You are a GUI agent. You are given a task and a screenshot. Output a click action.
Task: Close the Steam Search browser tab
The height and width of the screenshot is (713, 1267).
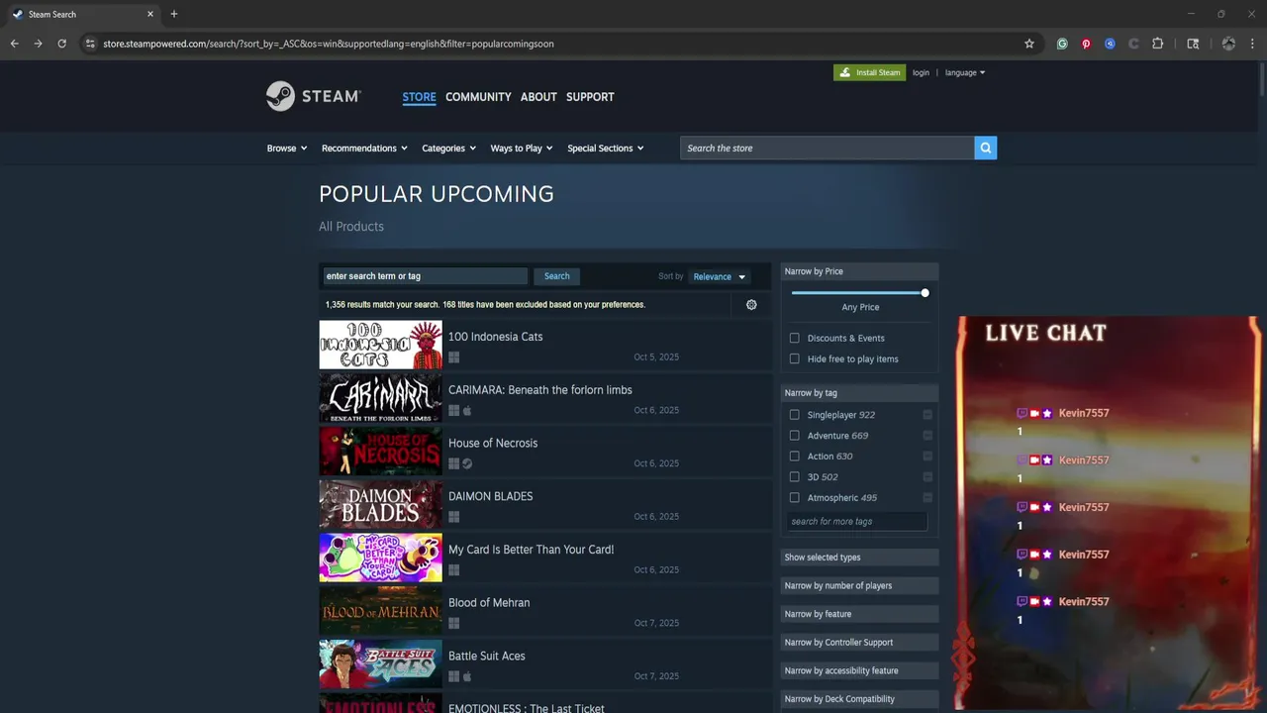150,14
